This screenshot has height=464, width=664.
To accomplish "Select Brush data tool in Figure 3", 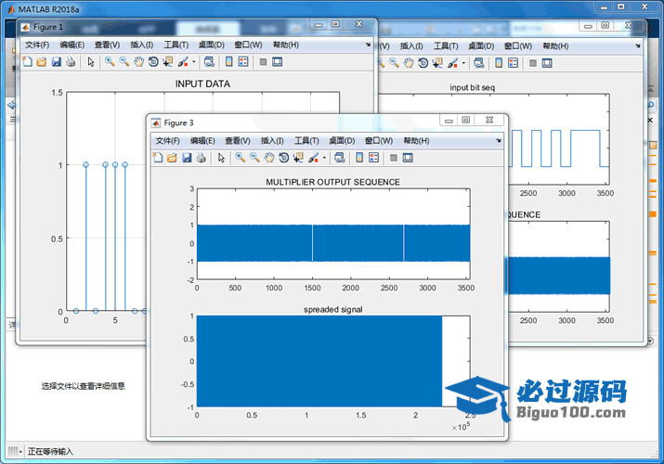I will pyautogui.click(x=313, y=158).
